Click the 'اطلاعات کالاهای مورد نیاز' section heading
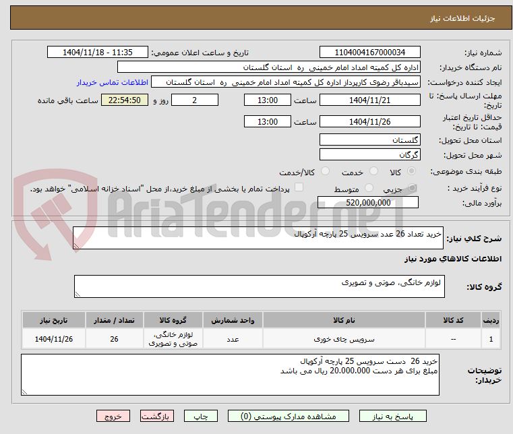 coord(453,259)
